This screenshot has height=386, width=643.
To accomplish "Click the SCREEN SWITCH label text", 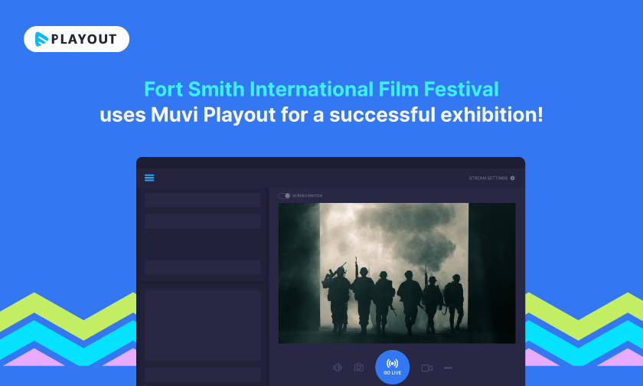I will pos(307,195).
